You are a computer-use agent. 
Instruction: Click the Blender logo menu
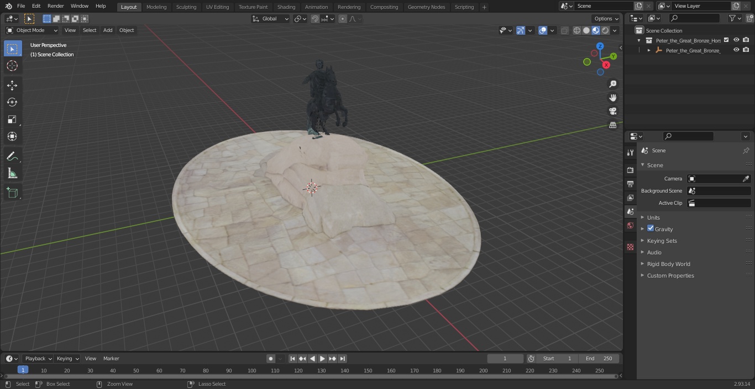[8, 6]
